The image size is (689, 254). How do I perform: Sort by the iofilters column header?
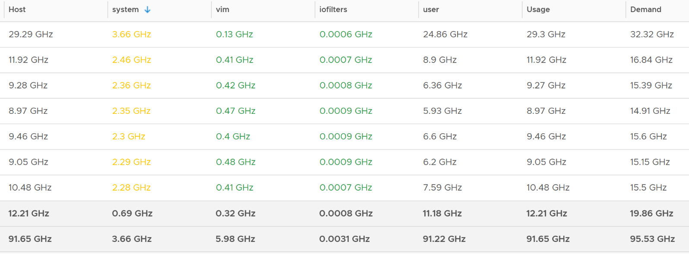pos(333,9)
